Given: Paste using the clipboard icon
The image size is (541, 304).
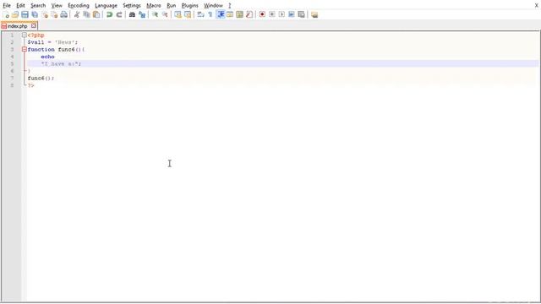Looking at the screenshot, I should (96, 14).
